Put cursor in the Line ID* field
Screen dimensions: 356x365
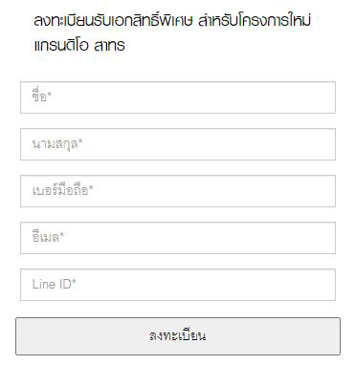(178, 285)
